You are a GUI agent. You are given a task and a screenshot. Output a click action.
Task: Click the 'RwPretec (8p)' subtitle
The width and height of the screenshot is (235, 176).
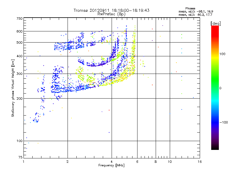(x=111, y=14)
